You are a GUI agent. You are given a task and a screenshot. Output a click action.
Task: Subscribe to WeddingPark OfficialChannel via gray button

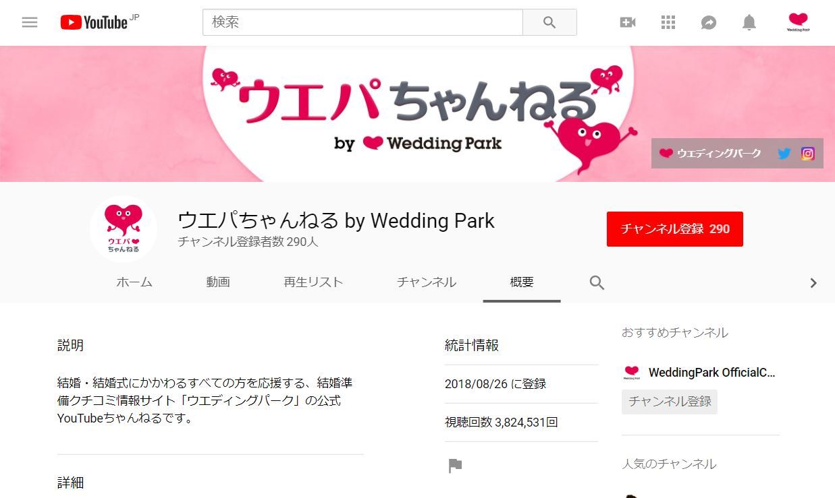[670, 402]
